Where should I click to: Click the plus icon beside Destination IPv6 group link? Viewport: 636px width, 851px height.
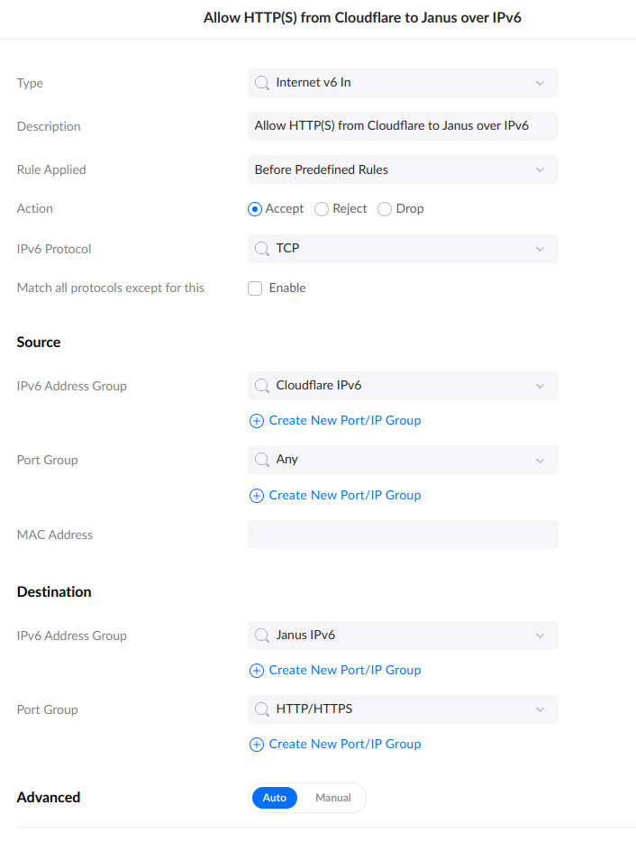click(x=256, y=670)
